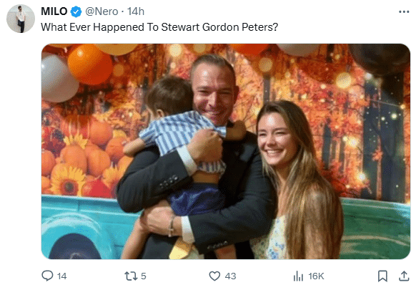Screen dimensions: 416x285
Task: Bookmark this tweet
Action: coord(382,276)
